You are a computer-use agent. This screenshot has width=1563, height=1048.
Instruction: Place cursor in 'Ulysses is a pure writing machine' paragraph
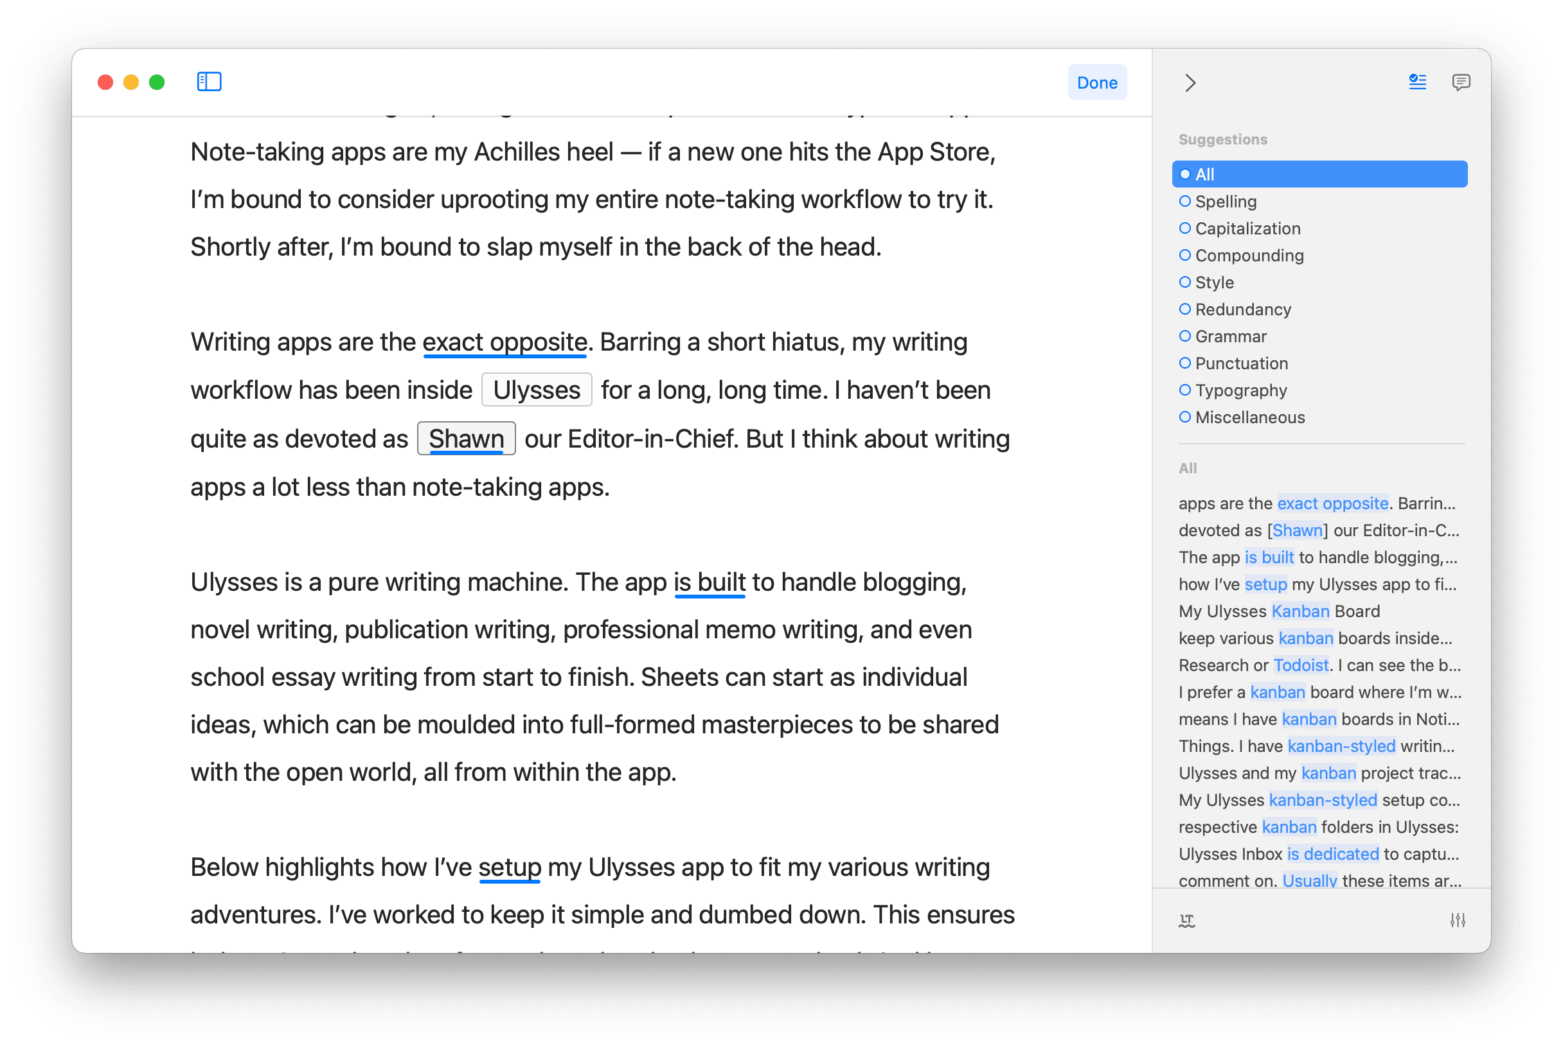(x=595, y=677)
